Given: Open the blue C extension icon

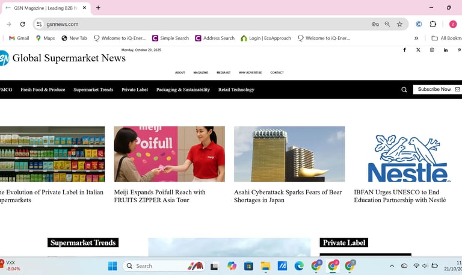Looking at the screenshot, I should [x=419, y=24].
